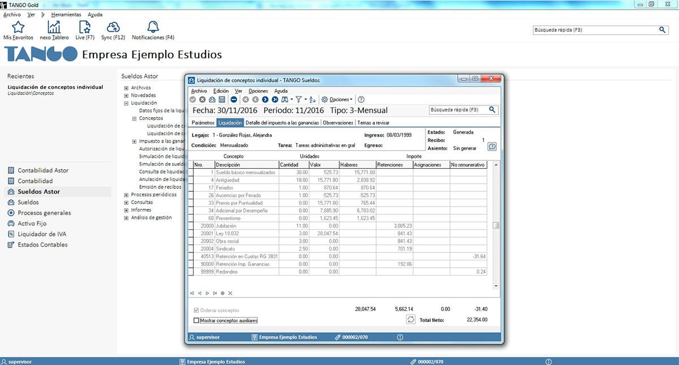Screen dimensions: 679x365
Task: Expand the Archivos tree node
Action: pyautogui.click(x=126, y=88)
